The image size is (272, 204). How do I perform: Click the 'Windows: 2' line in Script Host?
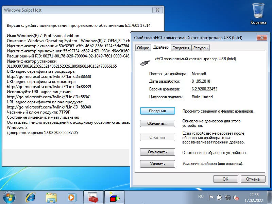[x=17, y=127]
